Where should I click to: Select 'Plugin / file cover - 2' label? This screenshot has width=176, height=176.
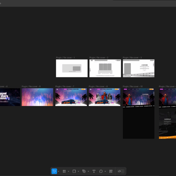click(99, 58)
